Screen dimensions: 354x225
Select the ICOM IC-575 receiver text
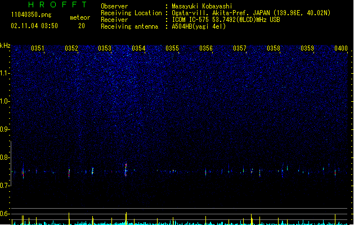pyautogui.click(x=226, y=20)
